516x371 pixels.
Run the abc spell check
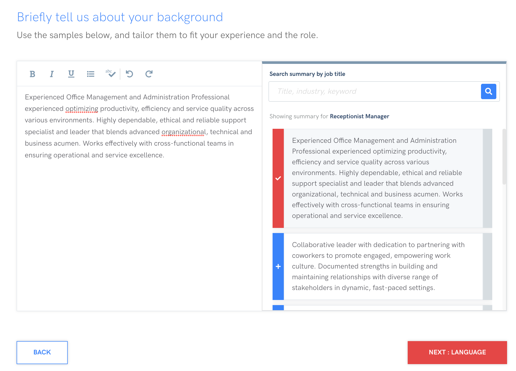[110, 74]
